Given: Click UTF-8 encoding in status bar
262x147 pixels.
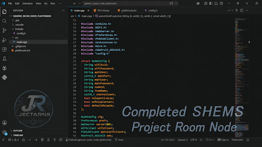Looking at the screenshot, I should tap(194, 140).
